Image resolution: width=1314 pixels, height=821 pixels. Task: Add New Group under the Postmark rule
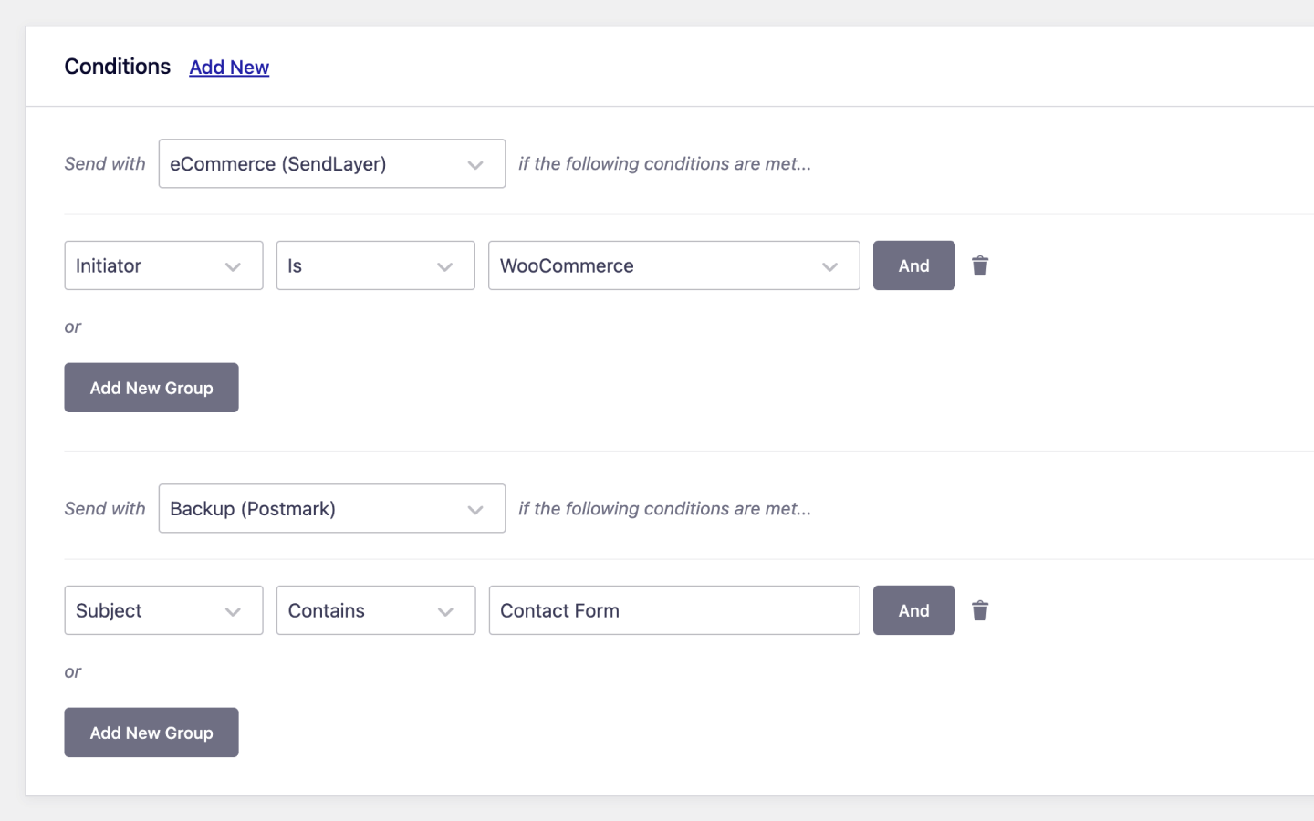click(x=151, y=733)
